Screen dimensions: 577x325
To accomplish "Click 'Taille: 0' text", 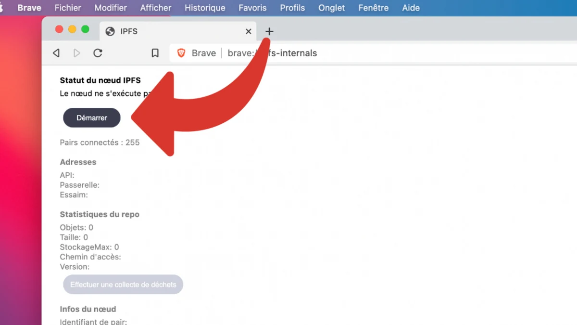I will [74, 237].
